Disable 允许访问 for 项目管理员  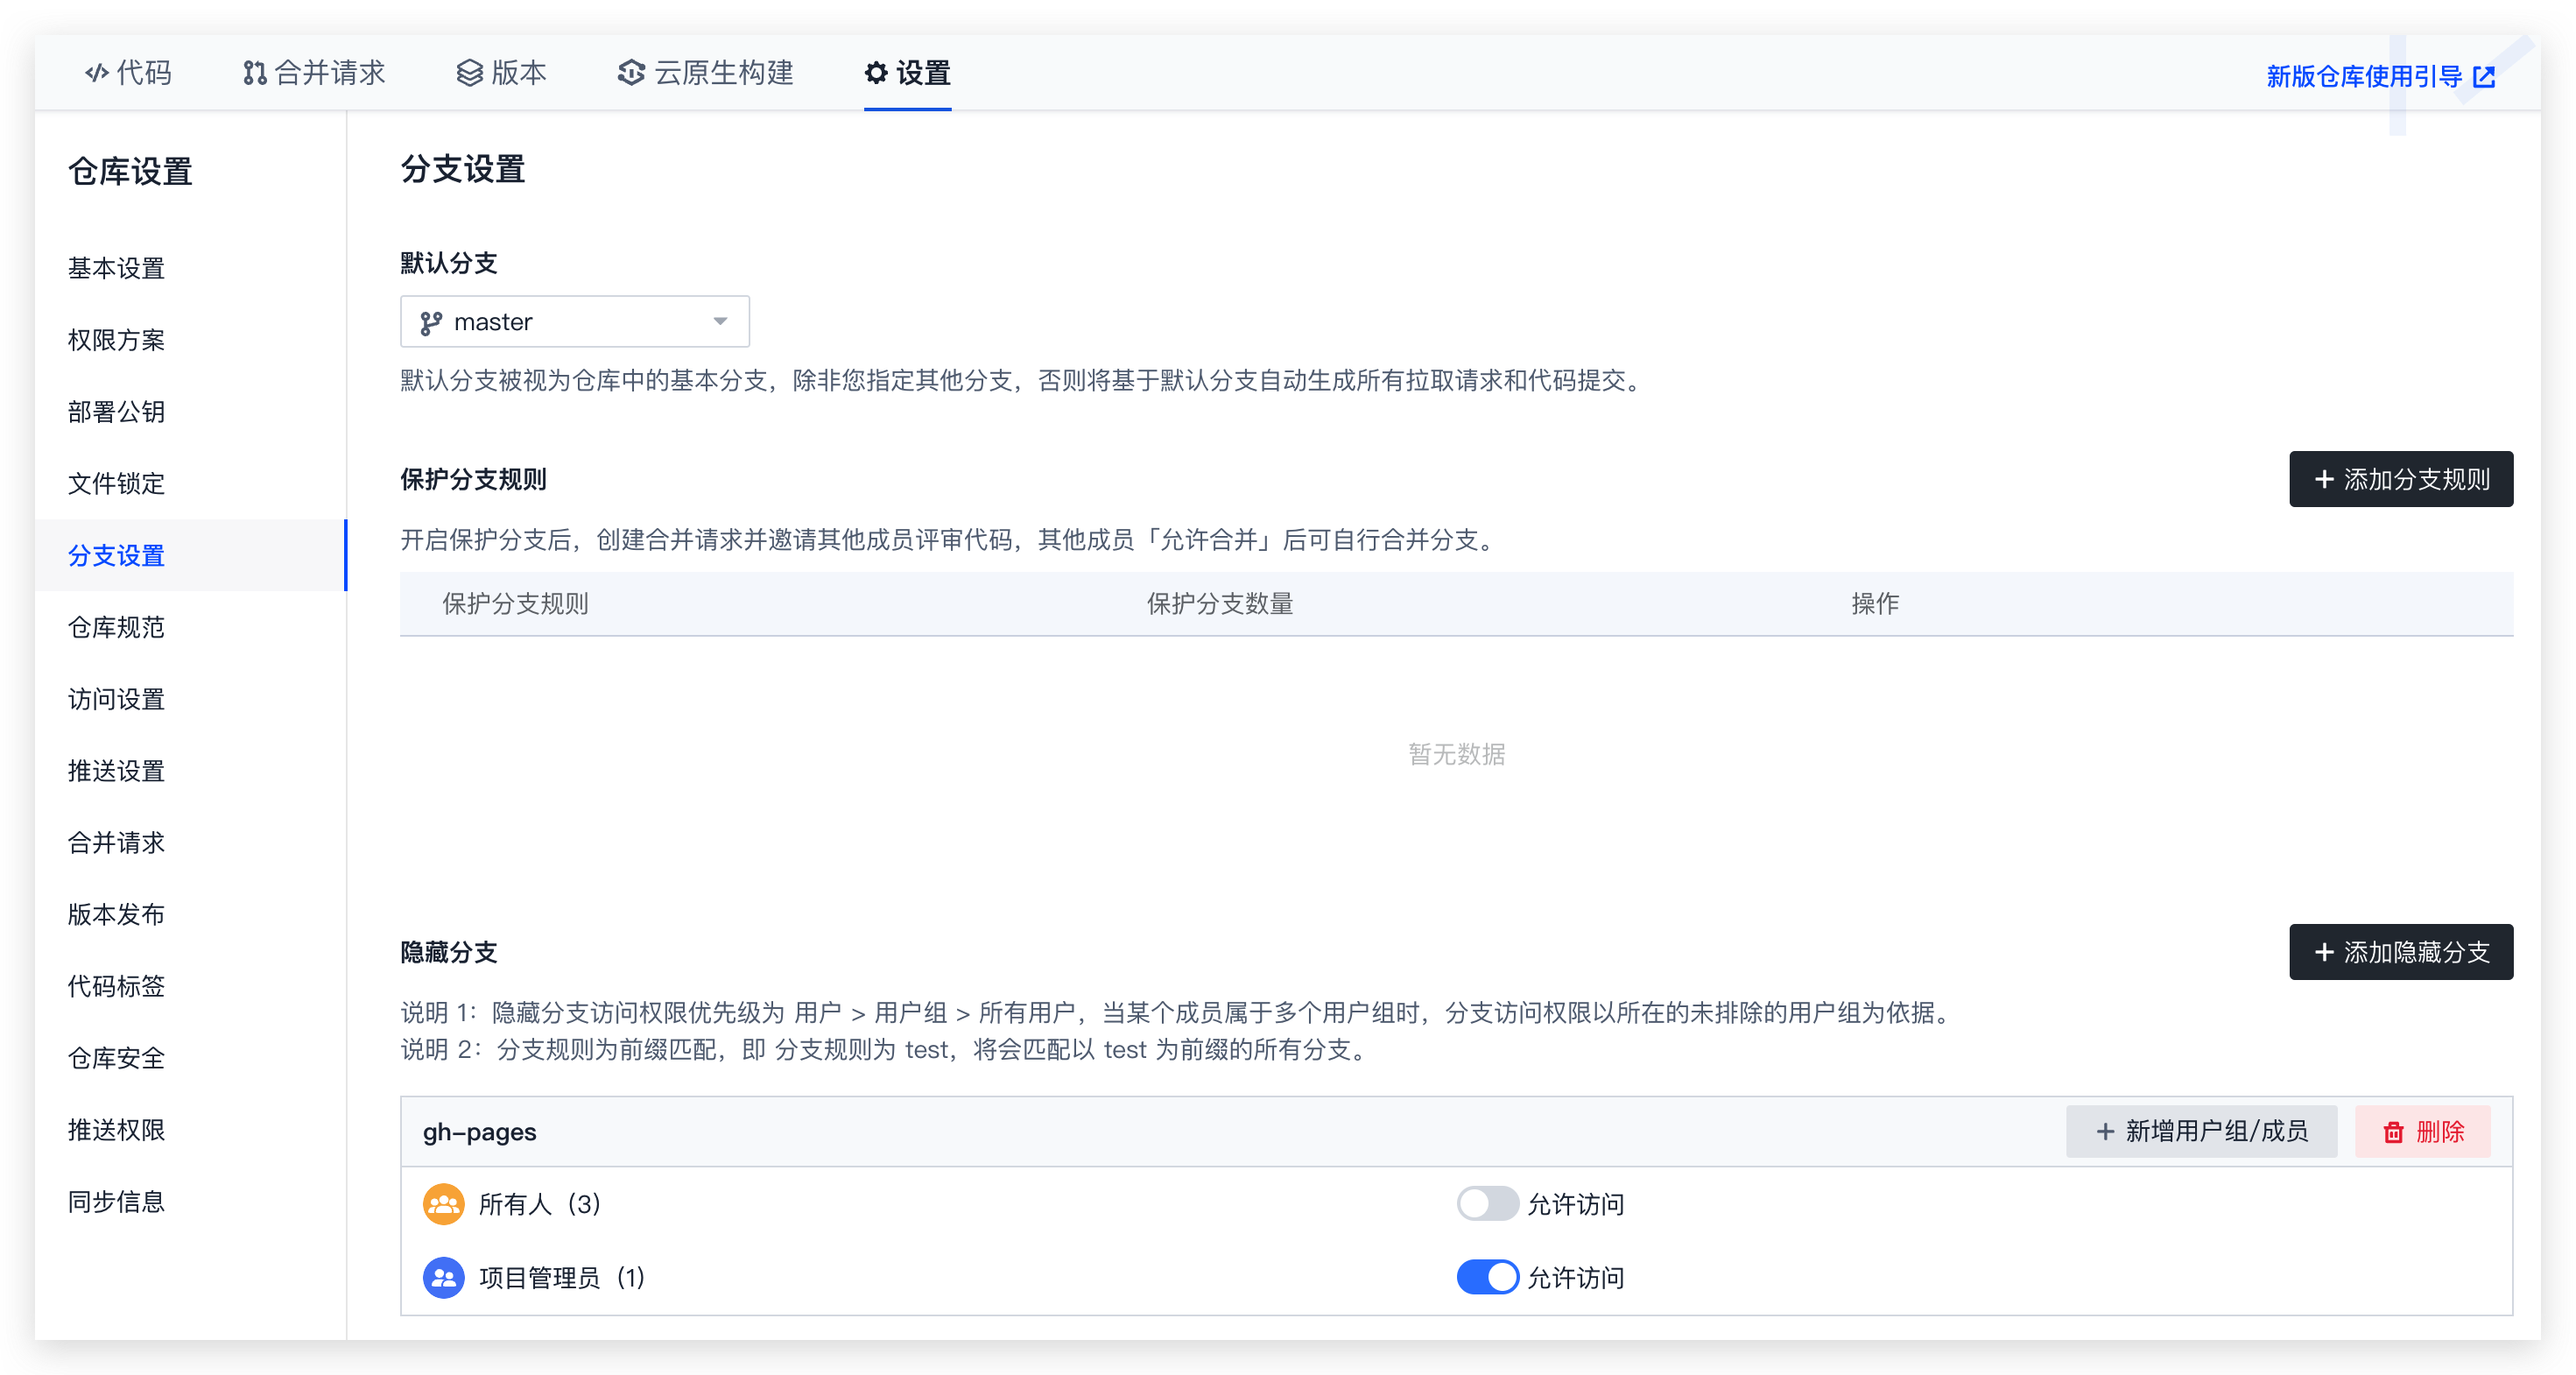pyautogui.click(x=1487, y=1277)
